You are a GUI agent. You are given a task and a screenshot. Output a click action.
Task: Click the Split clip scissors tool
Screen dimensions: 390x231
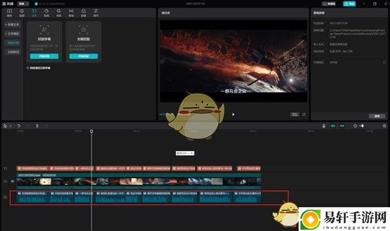(37, 126)
